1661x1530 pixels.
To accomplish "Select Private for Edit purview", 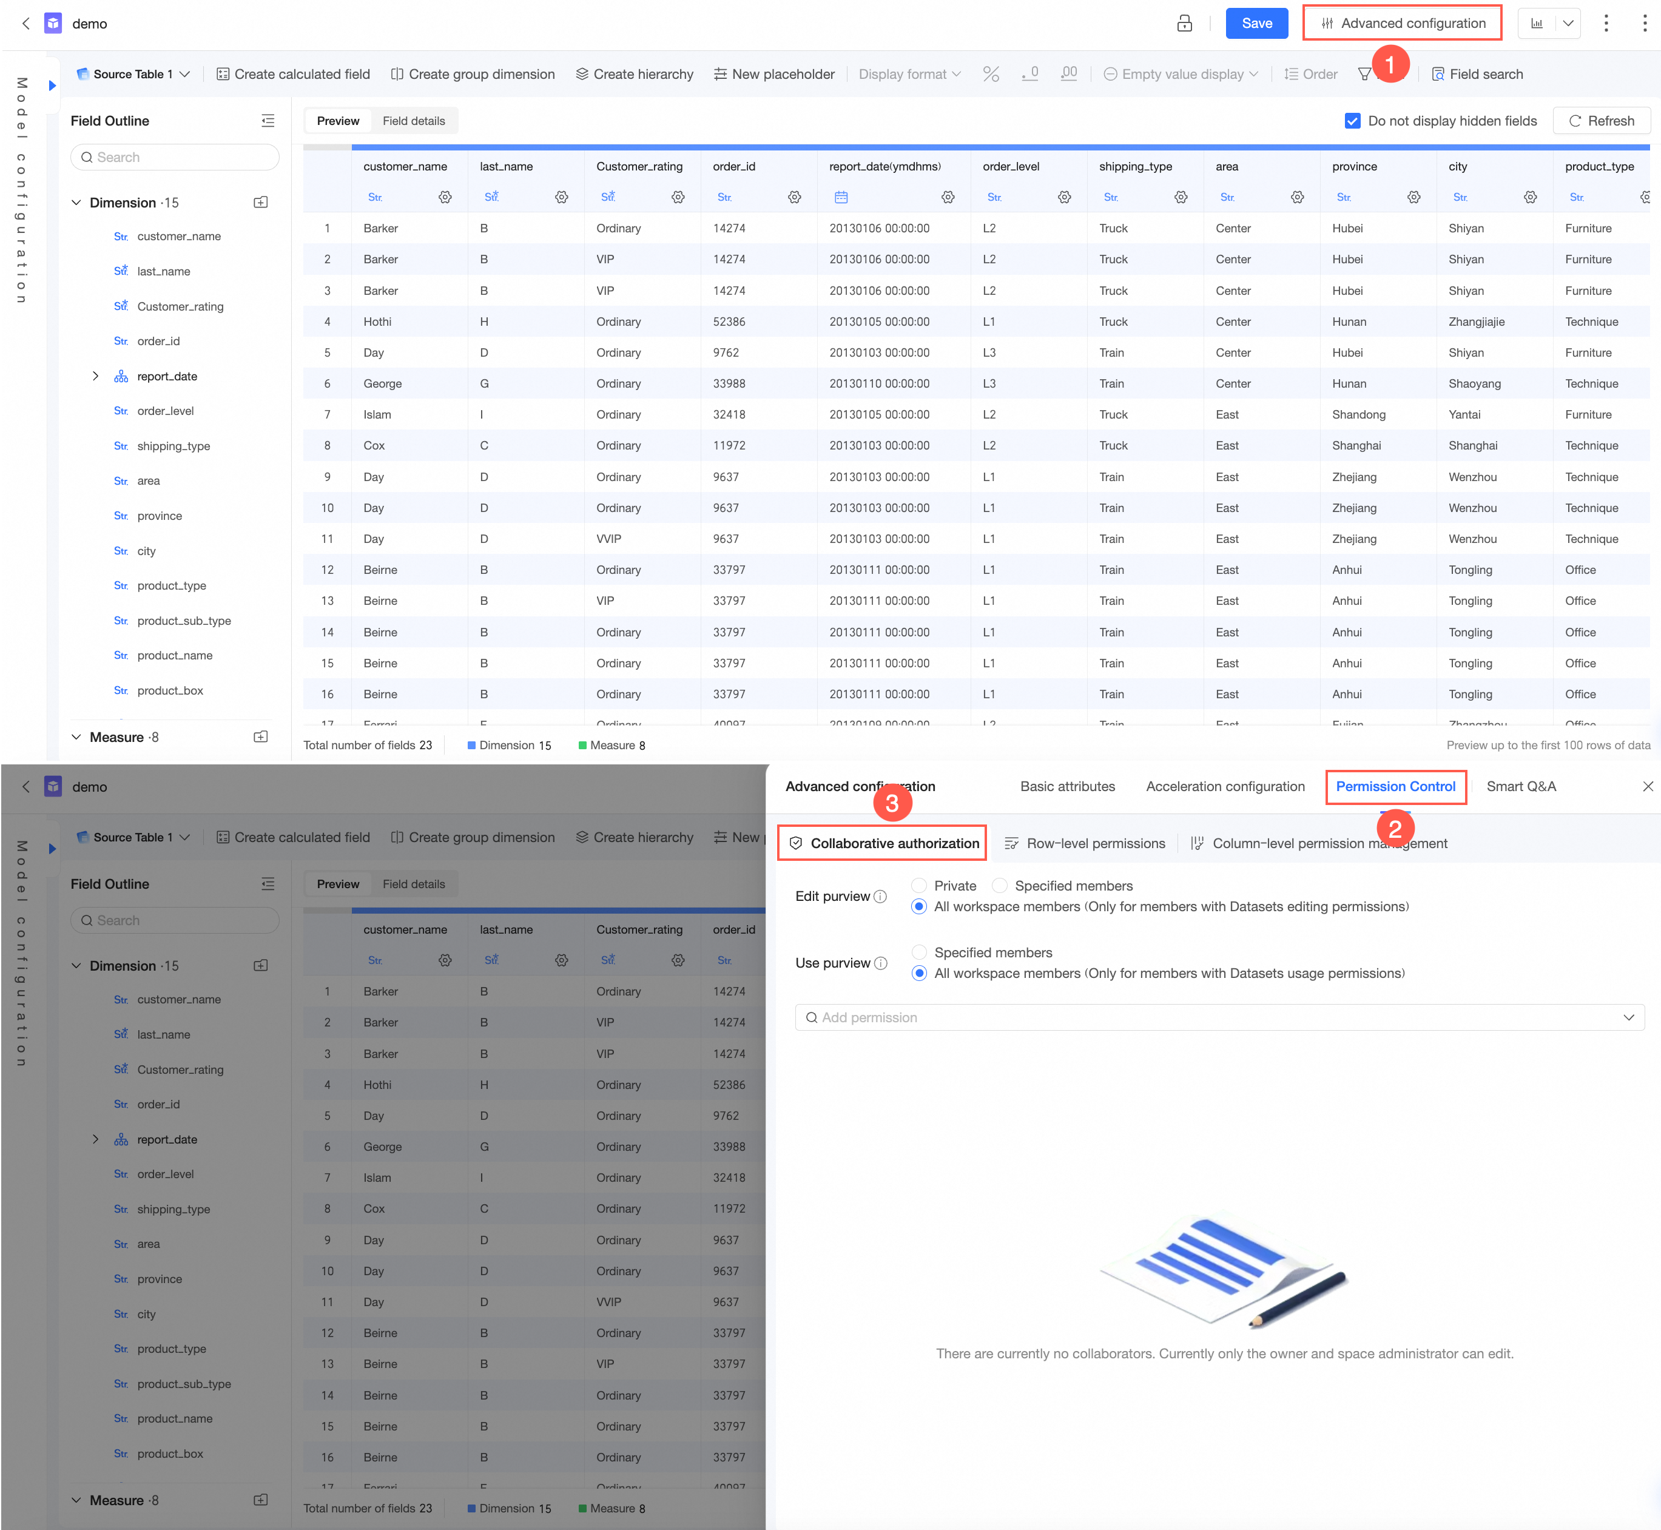I will [x=919, y=886].
